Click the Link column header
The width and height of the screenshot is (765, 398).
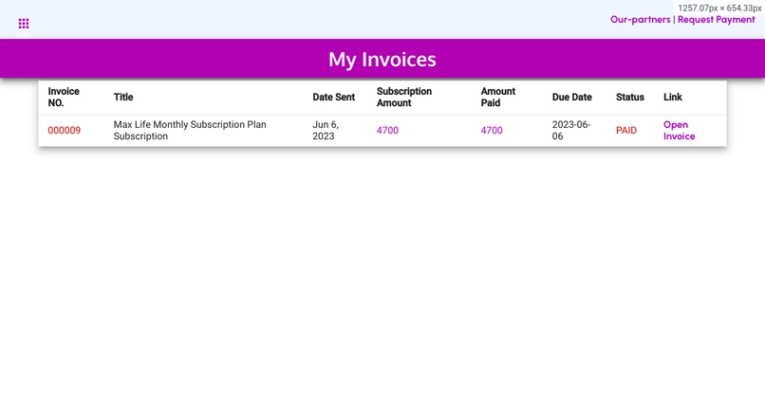(672, 97)
